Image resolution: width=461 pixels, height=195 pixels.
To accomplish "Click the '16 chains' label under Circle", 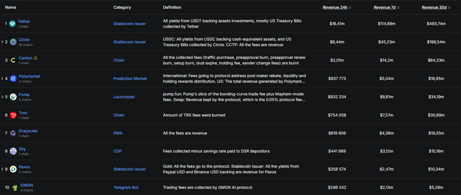I will click(25, 45).
